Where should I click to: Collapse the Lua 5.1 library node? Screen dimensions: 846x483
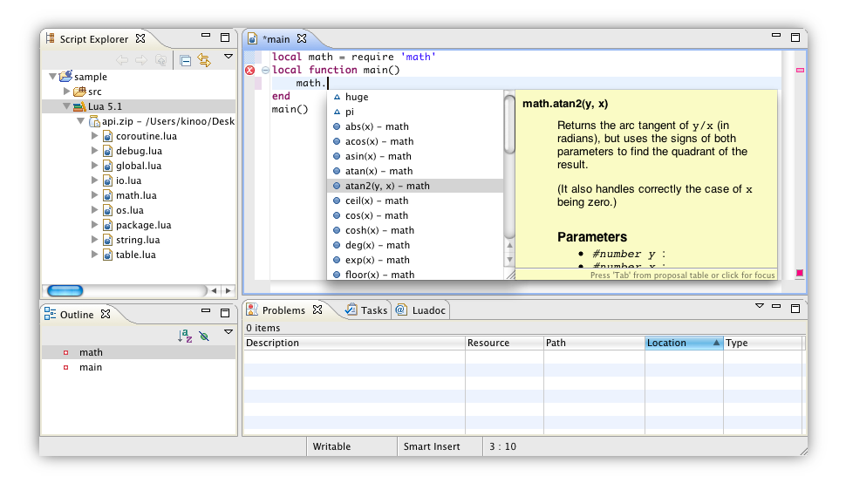click(x=66, y=106)
